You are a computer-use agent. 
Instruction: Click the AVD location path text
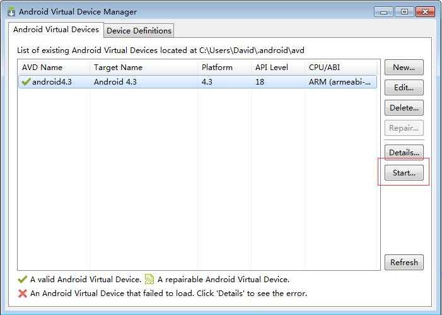click(252, 51)
